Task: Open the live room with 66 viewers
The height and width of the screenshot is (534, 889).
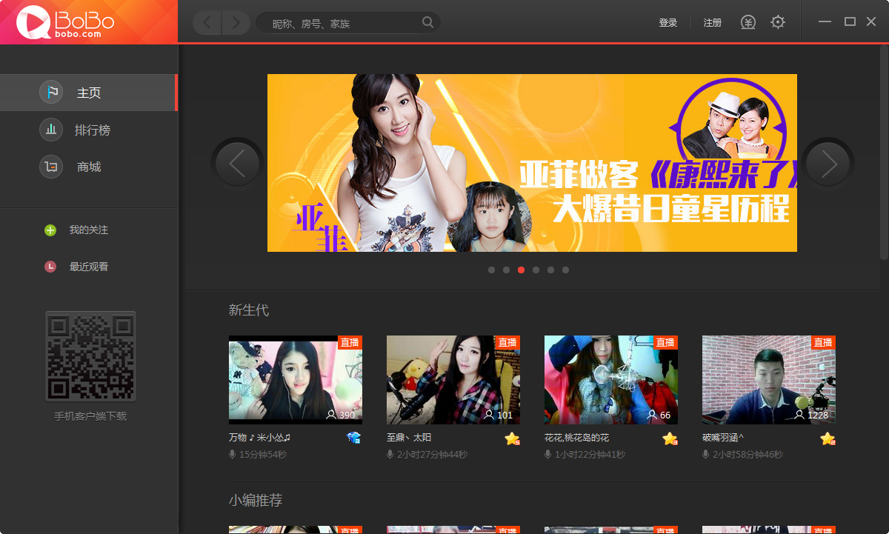Action: coord(611,380)
